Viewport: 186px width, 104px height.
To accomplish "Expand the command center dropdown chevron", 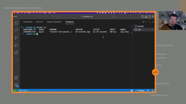I will (113, 16).
